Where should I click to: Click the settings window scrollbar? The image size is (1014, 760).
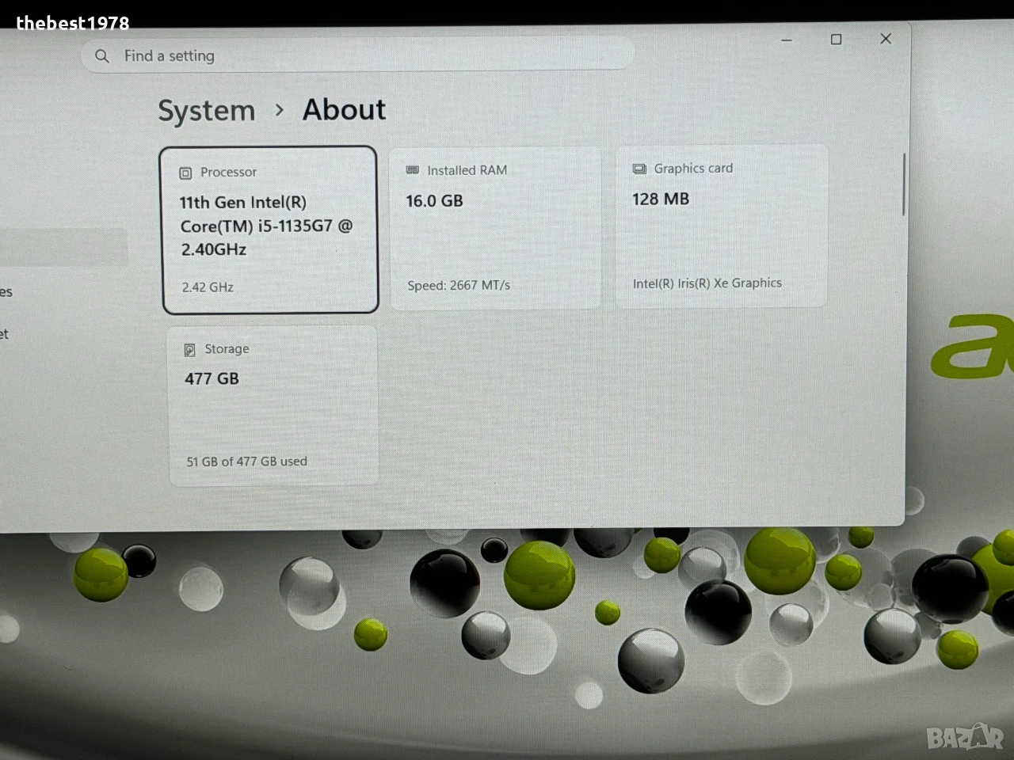pyautogui.click(x=903, y=184)
